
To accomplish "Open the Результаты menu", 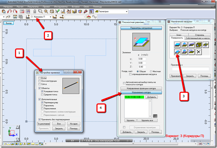I will [x=33, y=6].
